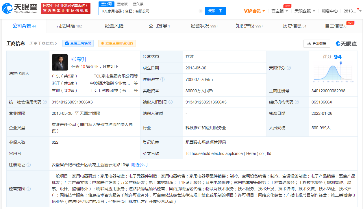This screenshot has width=363, height=209.
Task: Open help icon next to 组织机构代码
Action: coord(297,102)
